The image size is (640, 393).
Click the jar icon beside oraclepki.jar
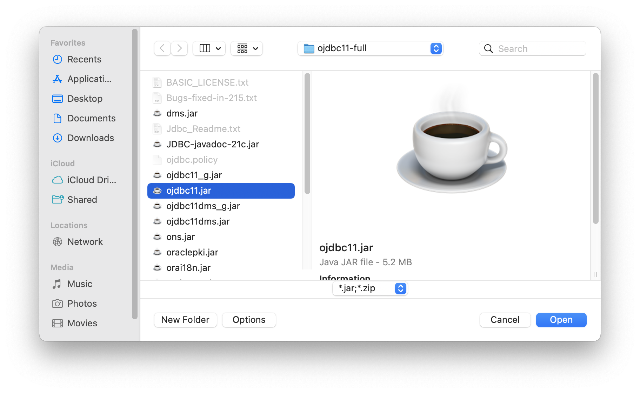click(158, 252)
